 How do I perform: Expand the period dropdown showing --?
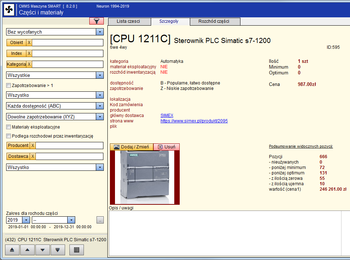(x=71, y=220)
